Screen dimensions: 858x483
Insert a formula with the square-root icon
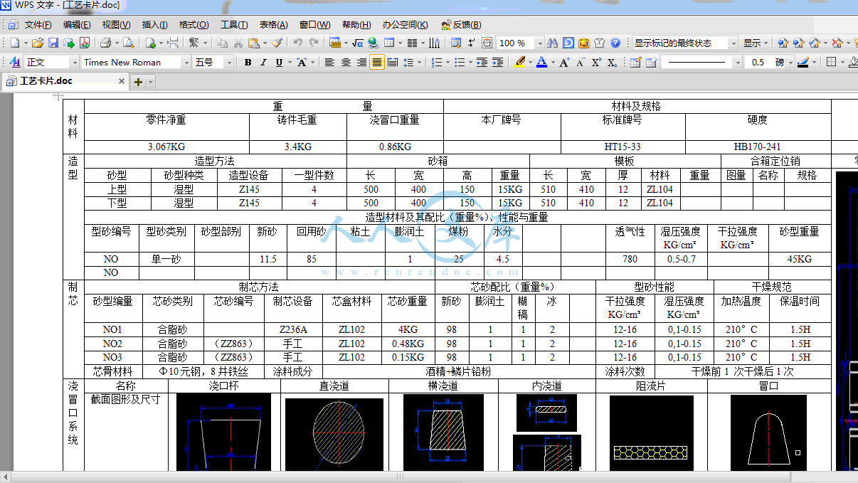[x=358, y=43]
